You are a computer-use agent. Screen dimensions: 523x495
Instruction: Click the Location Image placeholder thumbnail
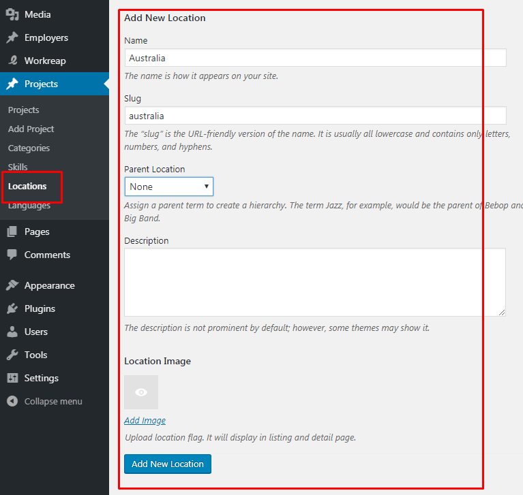141,392
